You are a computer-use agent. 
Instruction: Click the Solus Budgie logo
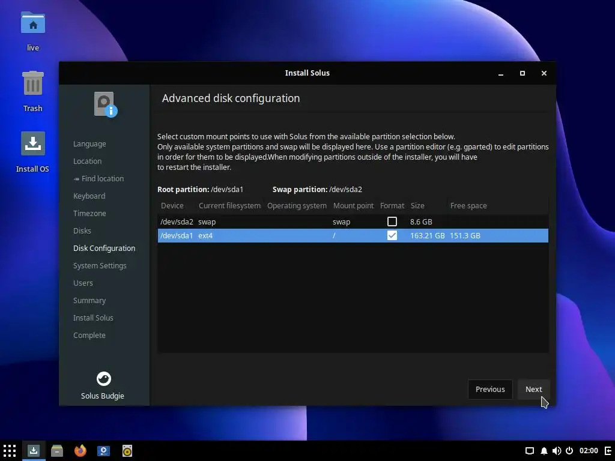click(x=103, y=379)
